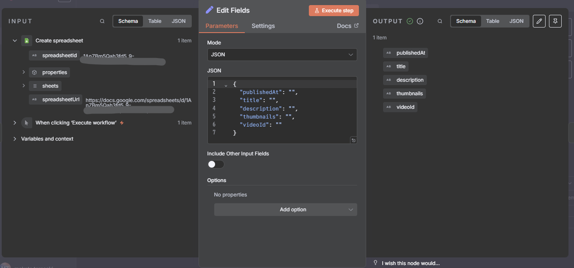This screenshot has width=574, height=268.
Task: Open the Mode dropdown showing JSON
Action: coord(282,55)
